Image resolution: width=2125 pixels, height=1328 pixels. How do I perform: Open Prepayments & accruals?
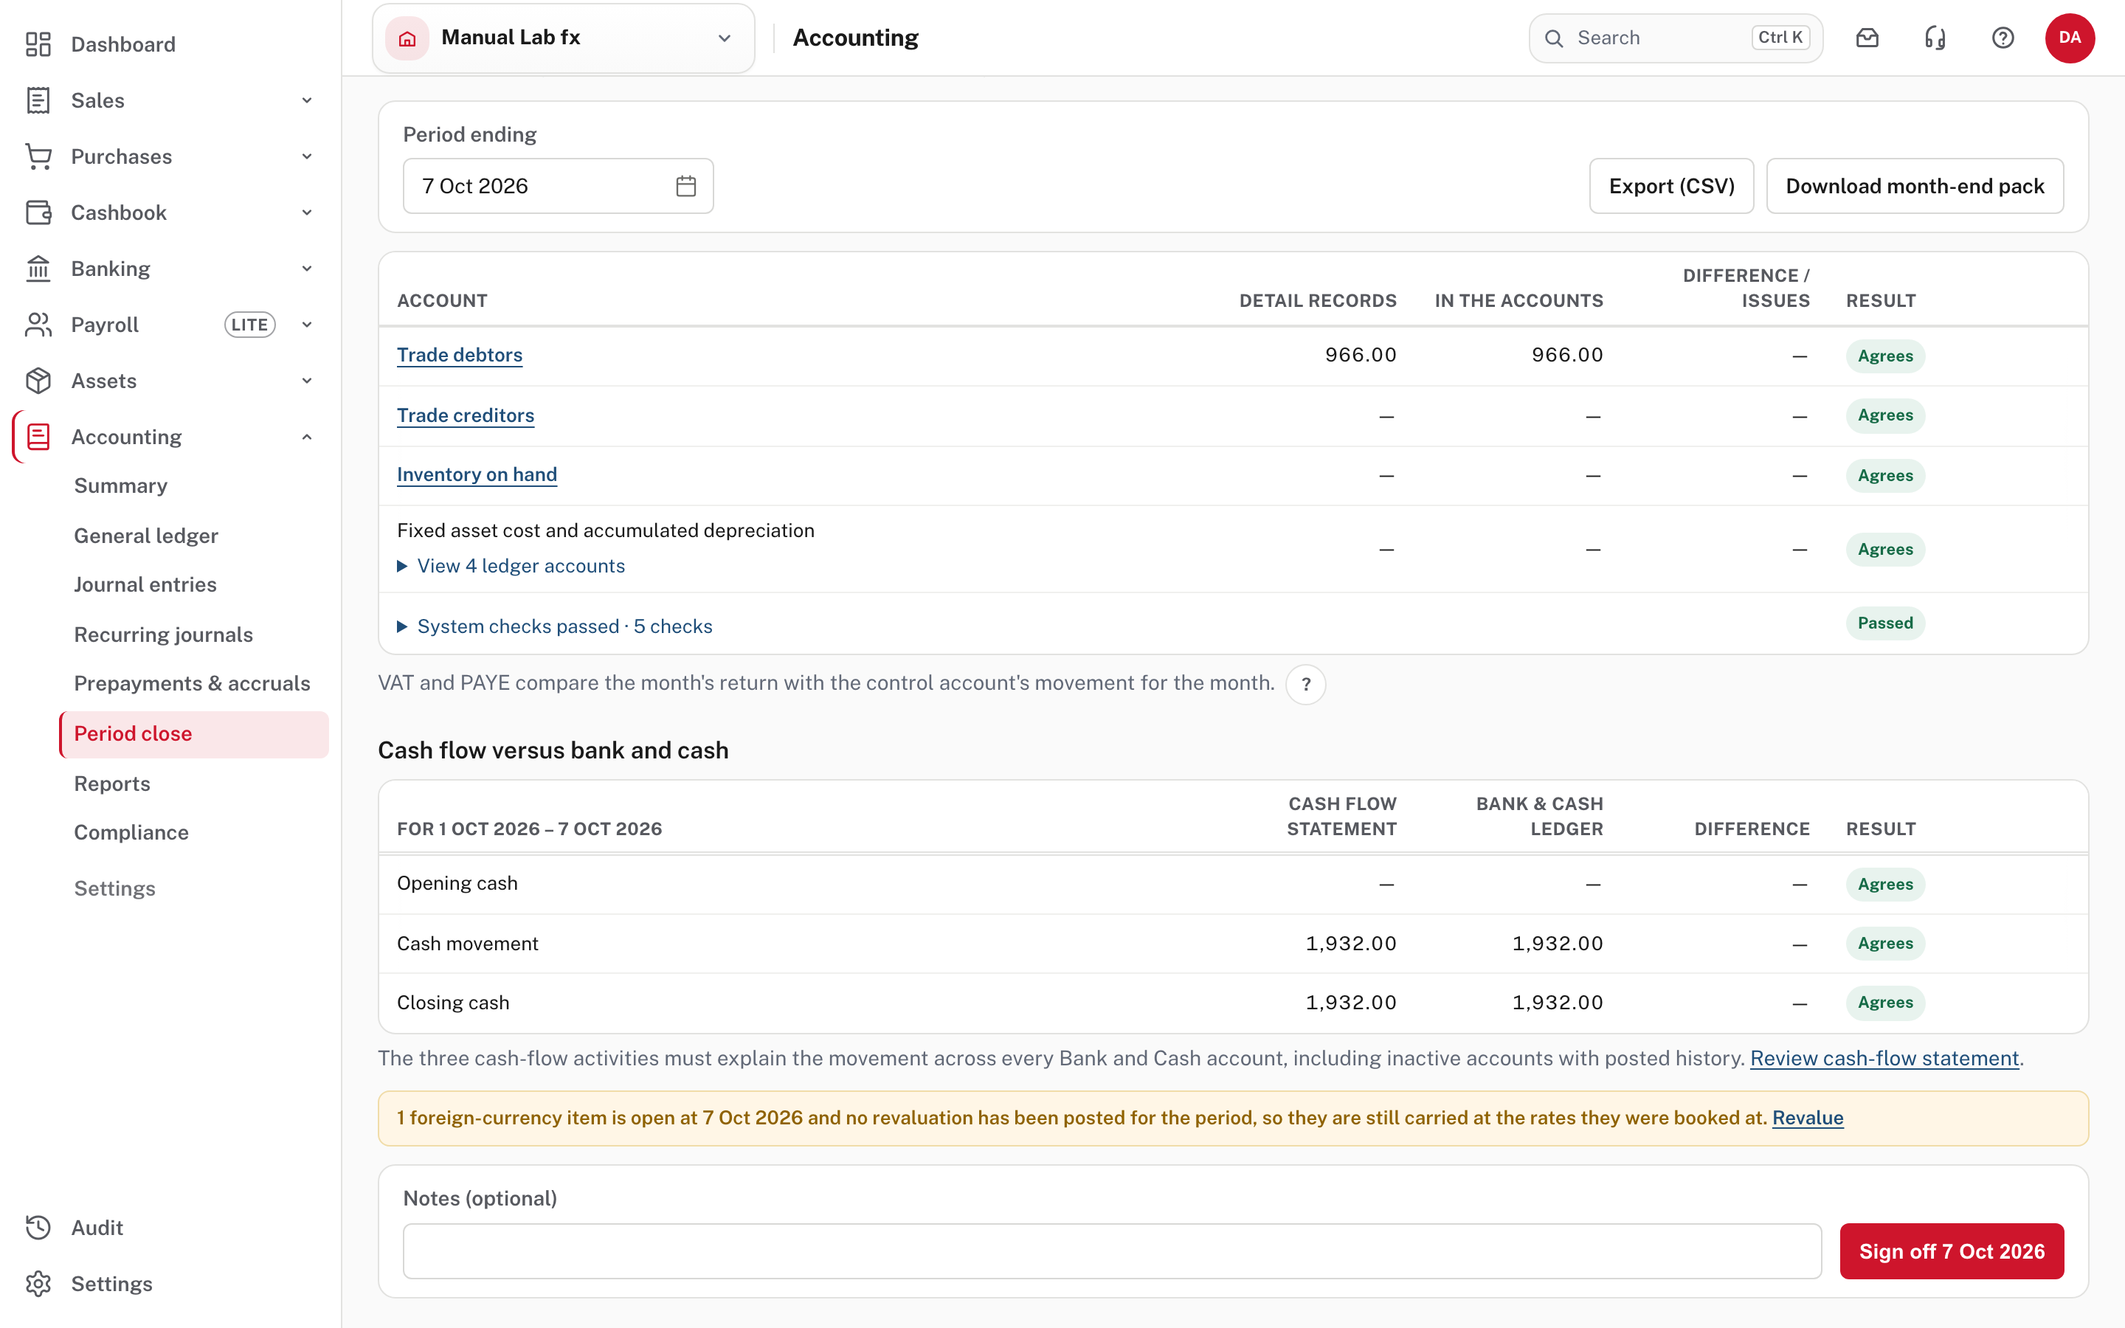[x=193, y=683]
